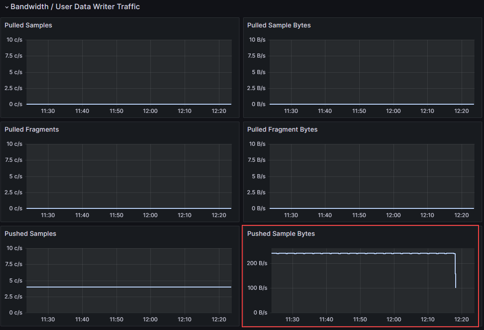
Task: Select the Pushed Samples panel title
Action: [x=30, y=234]
